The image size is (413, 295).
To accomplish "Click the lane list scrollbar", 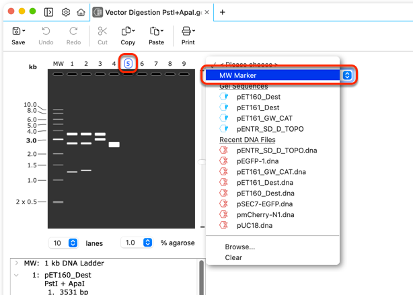I will [x=202, y=278].
